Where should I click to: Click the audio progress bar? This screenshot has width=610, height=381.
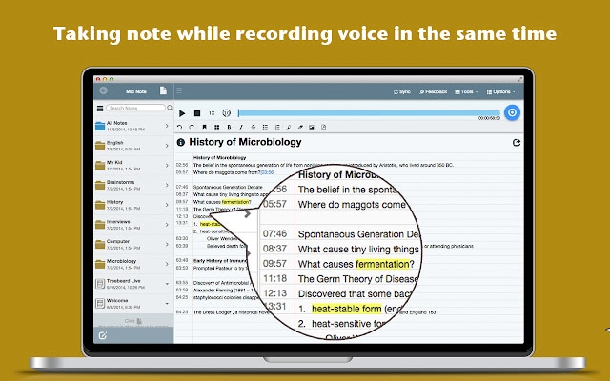click(x=369, y=113)
